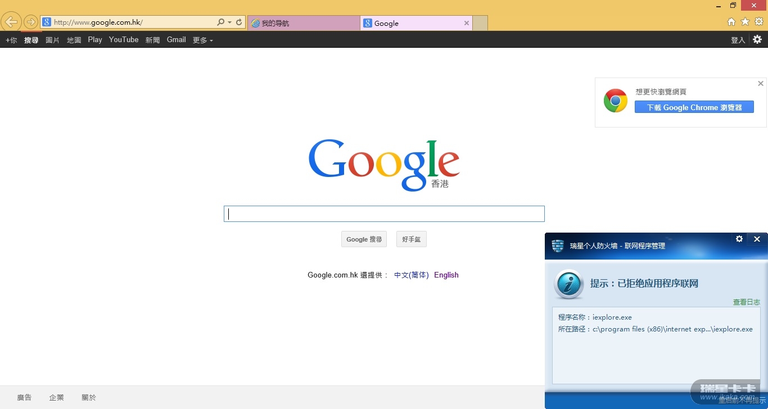The width and height of the screenshot is (768, 409).
Task: Restore down the Internet Explorer window
Action: point(733,6)
